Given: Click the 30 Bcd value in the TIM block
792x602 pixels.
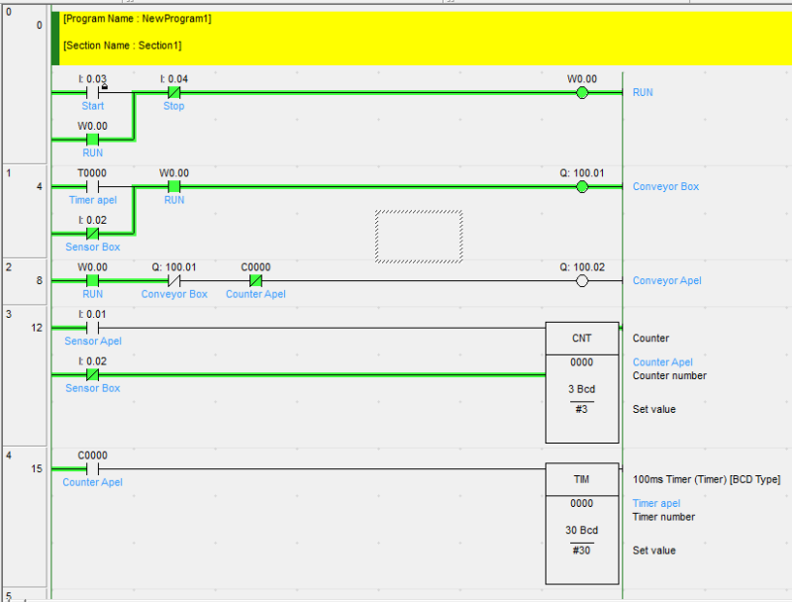Looking at the screenshot, I should pos(581,530).
